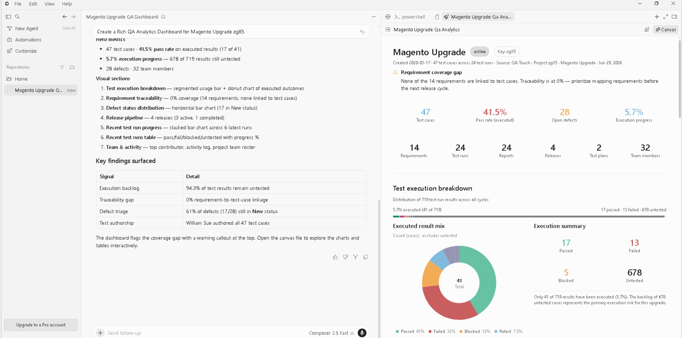Image resolution: width=682 pixels, height=338 pixels.
Task: Click the 41.5% pass rate metric
Action: pyautogui.click(x=495, y=115)
